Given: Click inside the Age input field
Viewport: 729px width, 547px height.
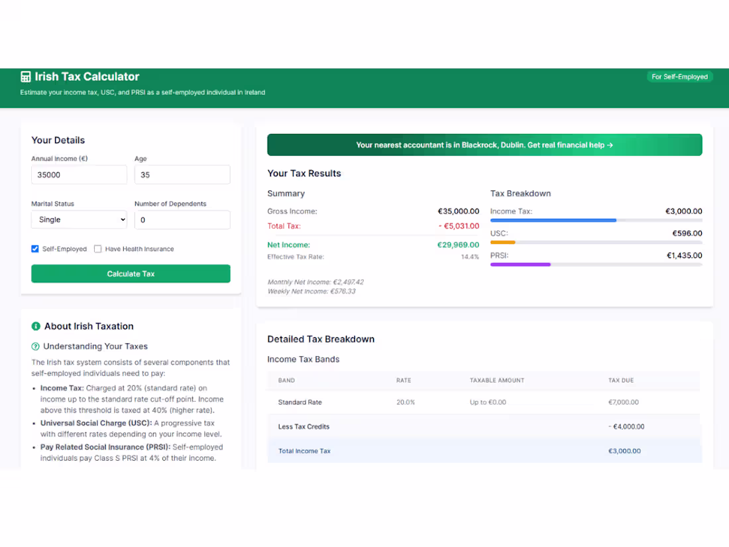Looking at the screenshot, I should coord(182,174).
